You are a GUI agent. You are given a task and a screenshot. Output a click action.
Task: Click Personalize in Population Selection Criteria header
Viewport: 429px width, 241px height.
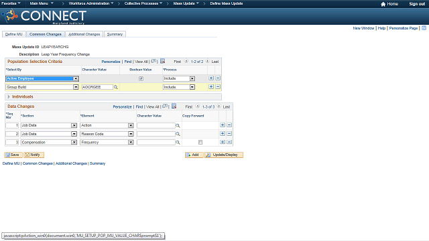[111, 62]
